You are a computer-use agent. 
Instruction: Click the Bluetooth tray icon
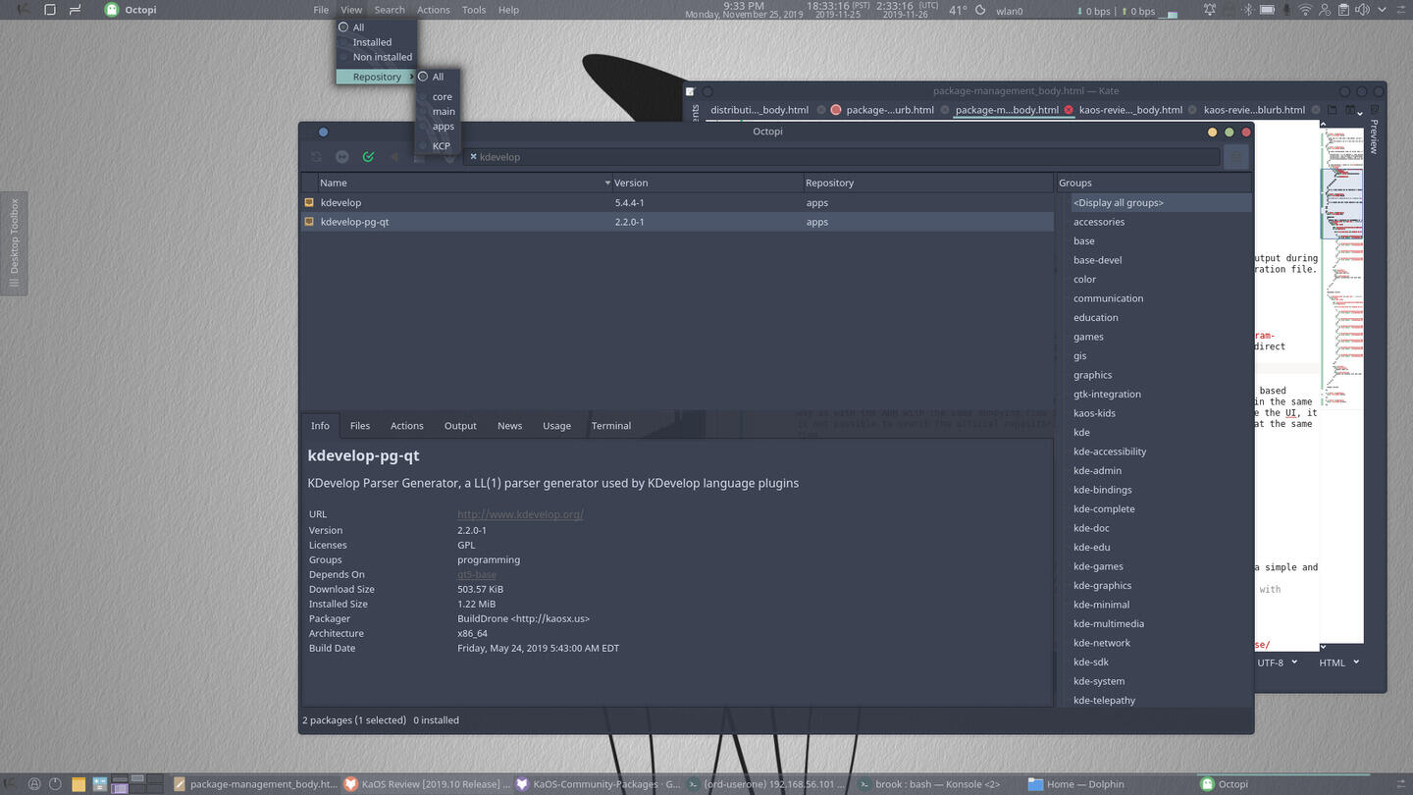[1248, 10]
